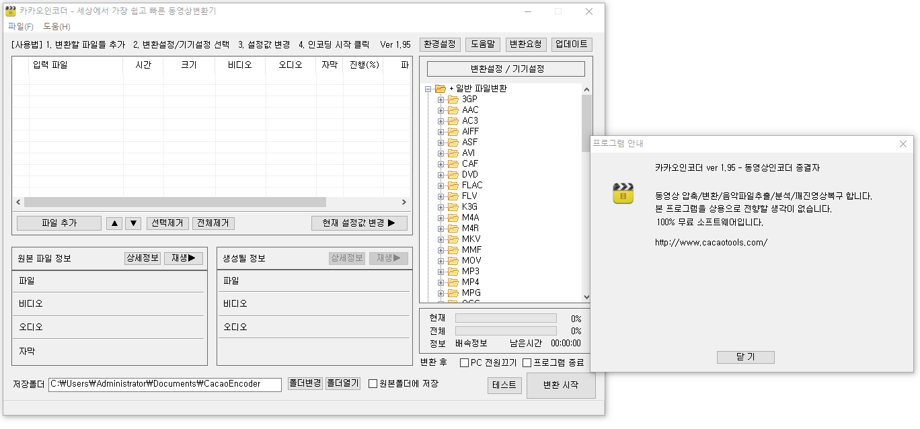Expand the MP3 tree node
Screen dimensions: 920x429
(x=441, y=272)
